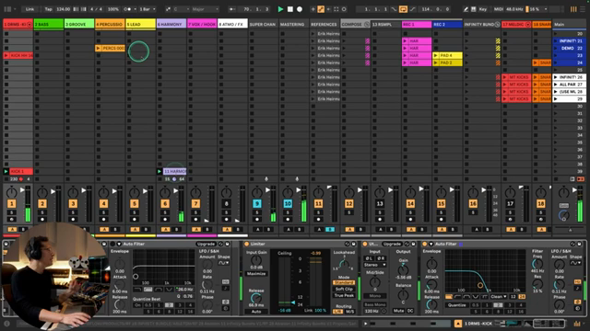Launch the PERCS 000 clip
The image size is (590, 331).
pyautogui.click(x=99, y=48)
